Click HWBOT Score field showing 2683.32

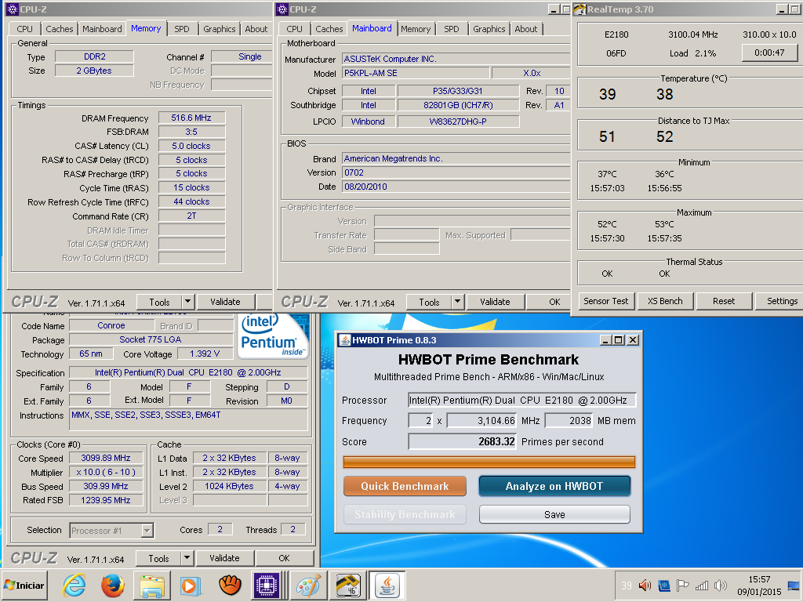(x=462, y=442)
